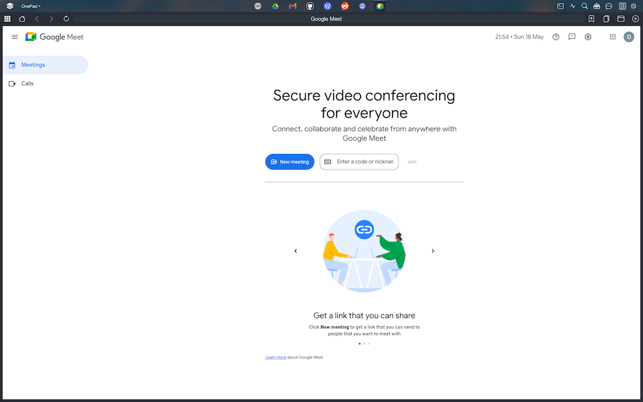Navigate forward with the right arrow
Screen dimensions: 643x402
click(51, 19)
